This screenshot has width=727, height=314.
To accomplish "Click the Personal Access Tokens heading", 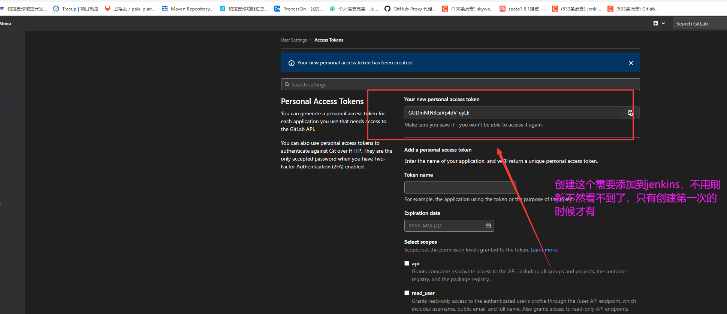I will tap(322, 101).
